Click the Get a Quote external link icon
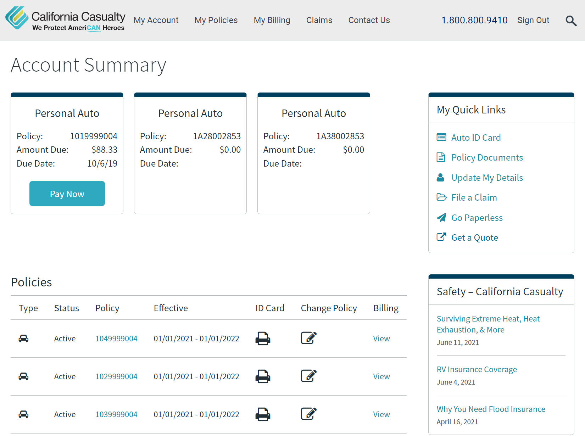Image resolution: width=585 pixels, height=436 pixels. click(441, 237)
